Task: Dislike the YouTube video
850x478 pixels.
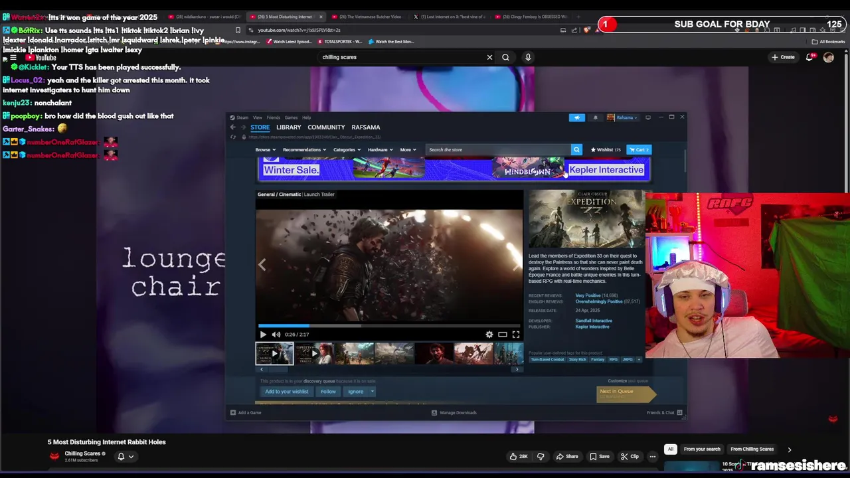Action: point(541,457)
